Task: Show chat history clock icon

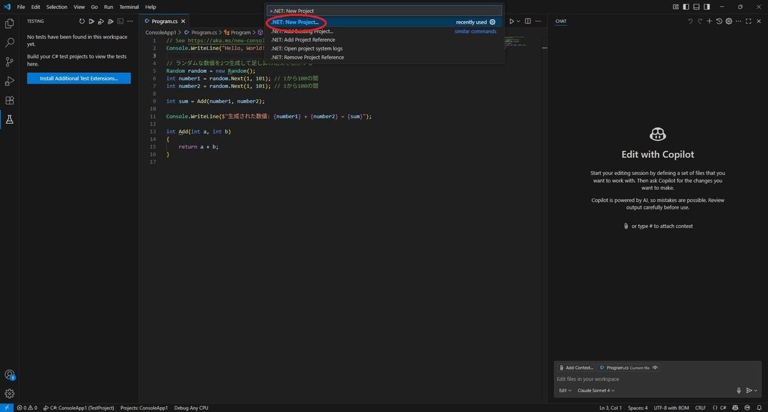Action: click(719, 21)
